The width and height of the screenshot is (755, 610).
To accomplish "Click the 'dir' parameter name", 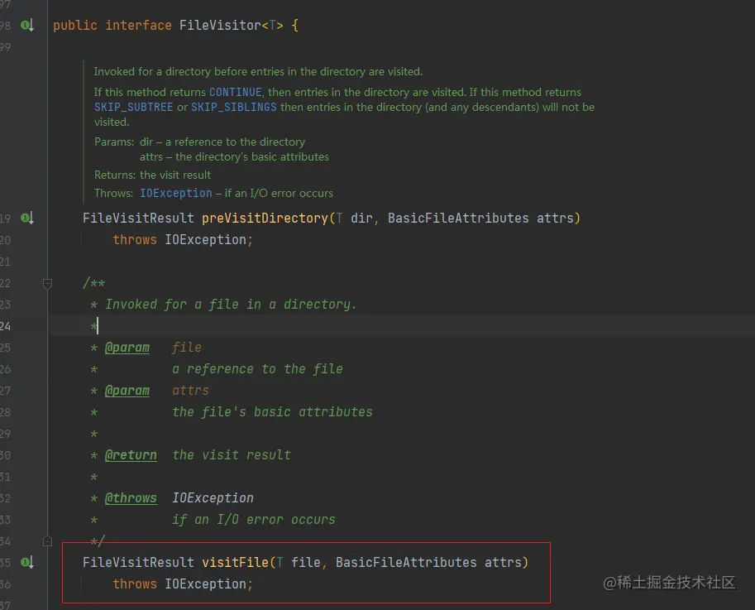I will tap(361, 219).
